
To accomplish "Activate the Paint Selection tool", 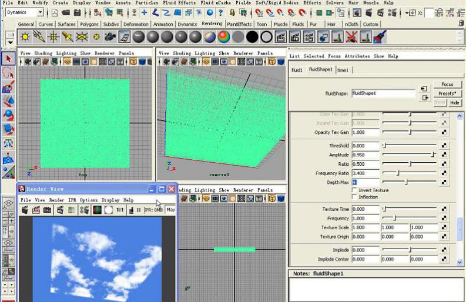I will [x=8, y=88].
